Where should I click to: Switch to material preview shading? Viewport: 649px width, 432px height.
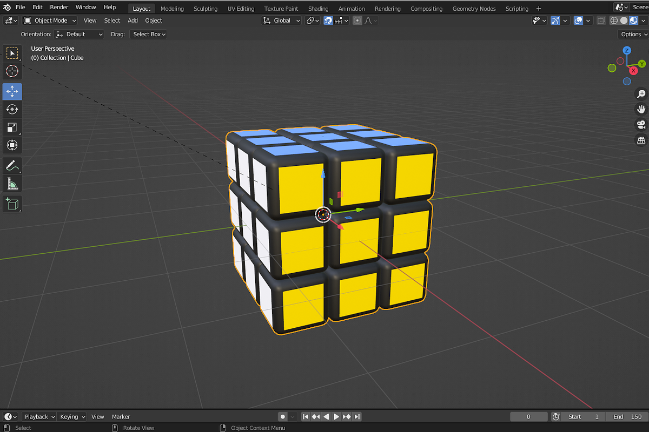point(633,21)
